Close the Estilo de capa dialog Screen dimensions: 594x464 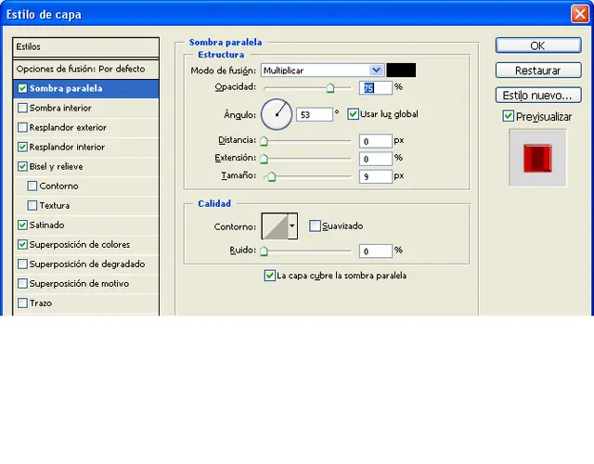(x=579, y=15)
